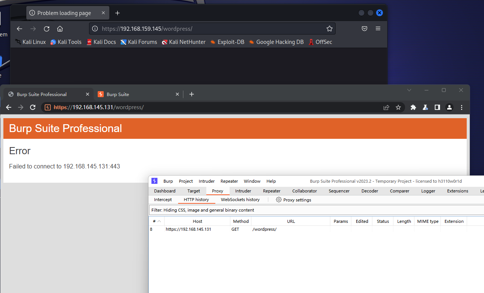This screenshot has height=293, width=484.
Task: Click Firefox URL field with 192.168.159.145
Action: pyautogui.click(x=212, y=29)
